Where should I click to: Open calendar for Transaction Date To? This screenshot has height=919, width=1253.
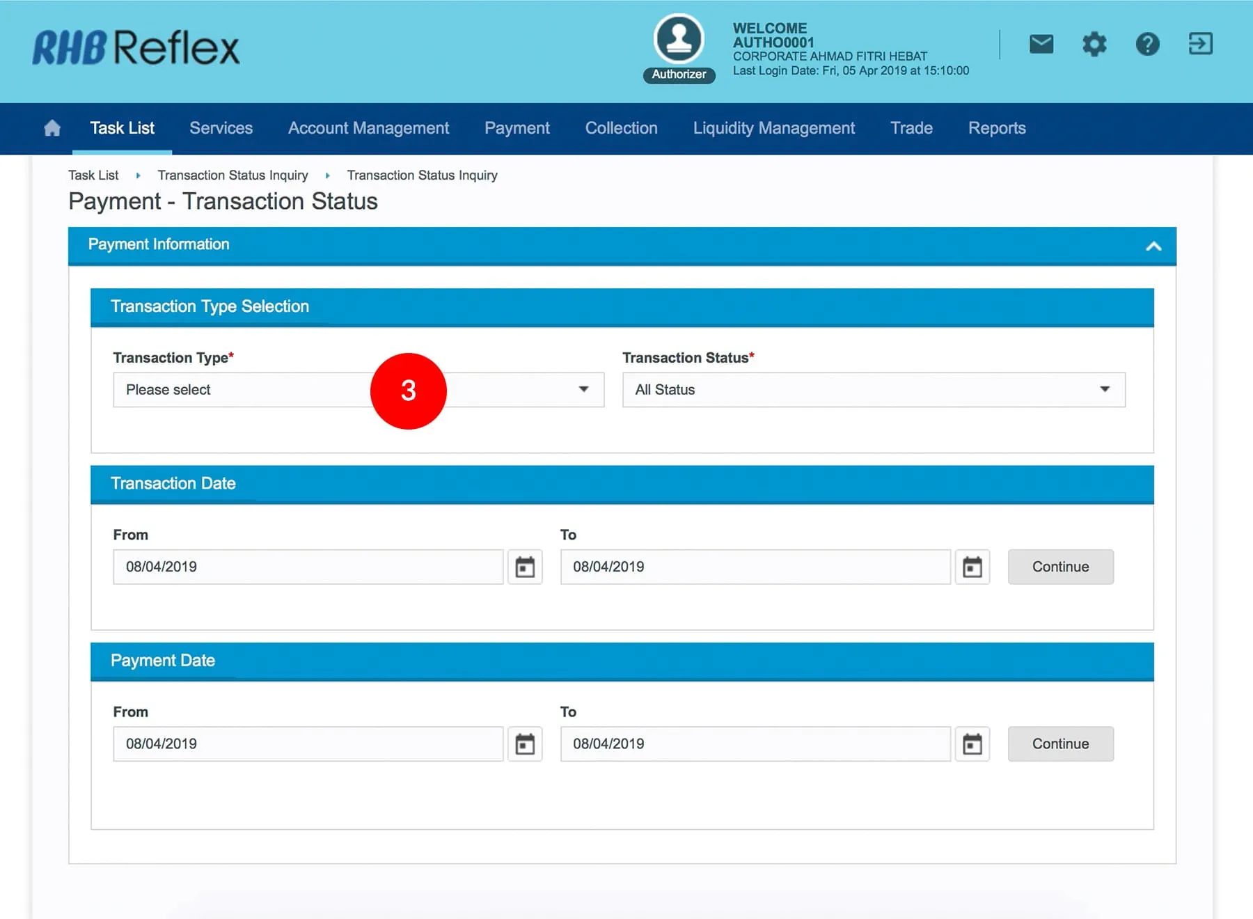[x=972, y=567]
